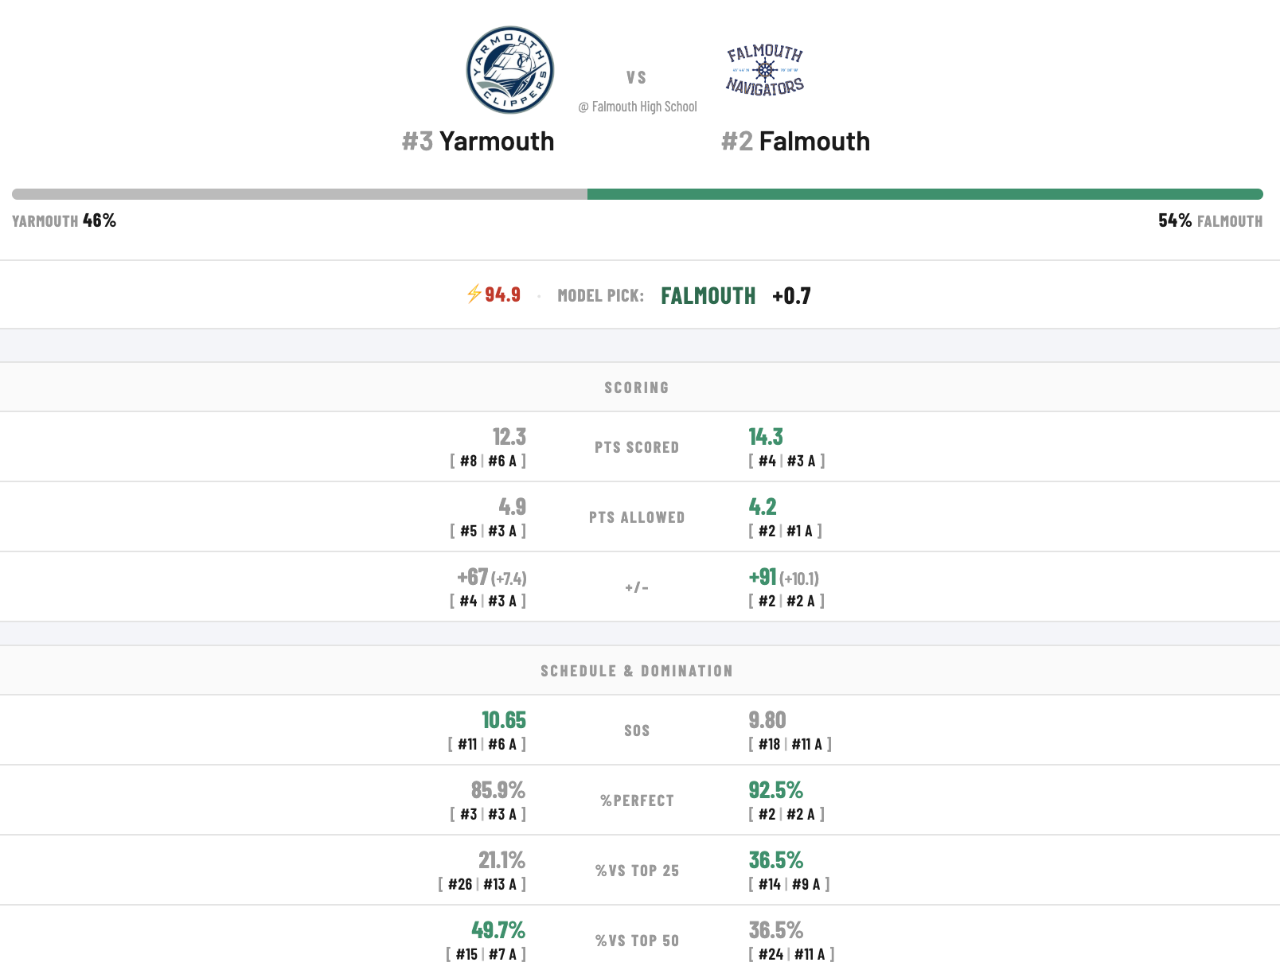Viewport: 1280px width, 974px height.
Task: Click Yarmouth's 10.65 SOS value
Action: tap(504, 720)
